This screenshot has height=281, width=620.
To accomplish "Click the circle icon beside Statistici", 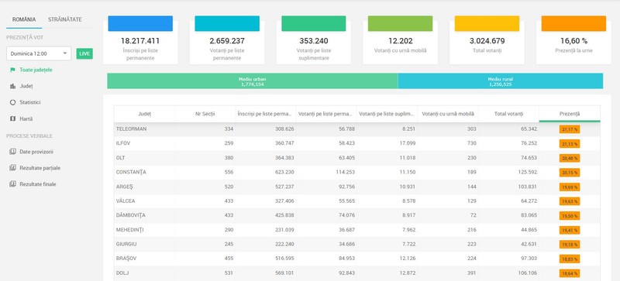I will 12,102.
